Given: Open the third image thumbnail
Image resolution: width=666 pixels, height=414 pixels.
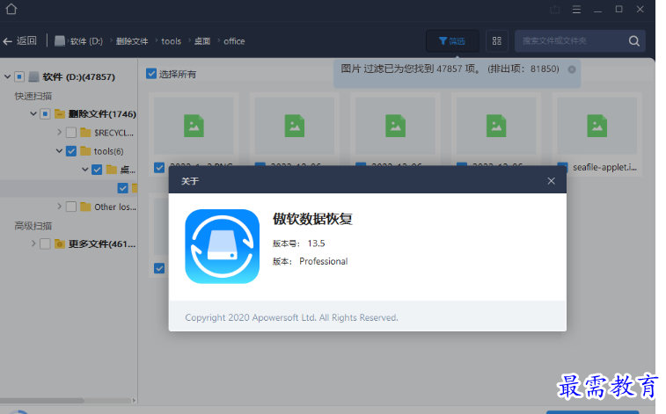Looking at the screenshot, I should tap(395, 126).
